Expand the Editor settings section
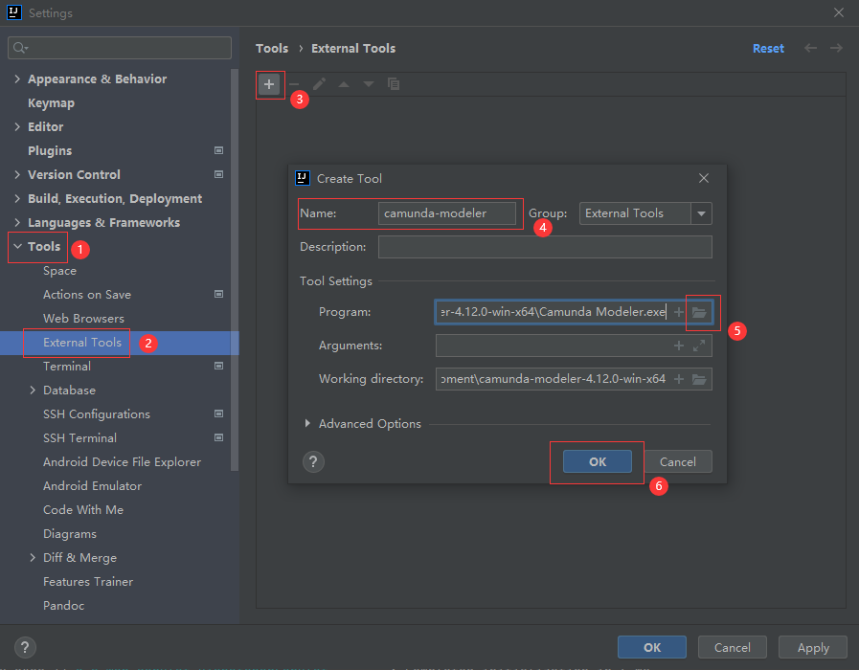The image size is (859, 670). 17,127
